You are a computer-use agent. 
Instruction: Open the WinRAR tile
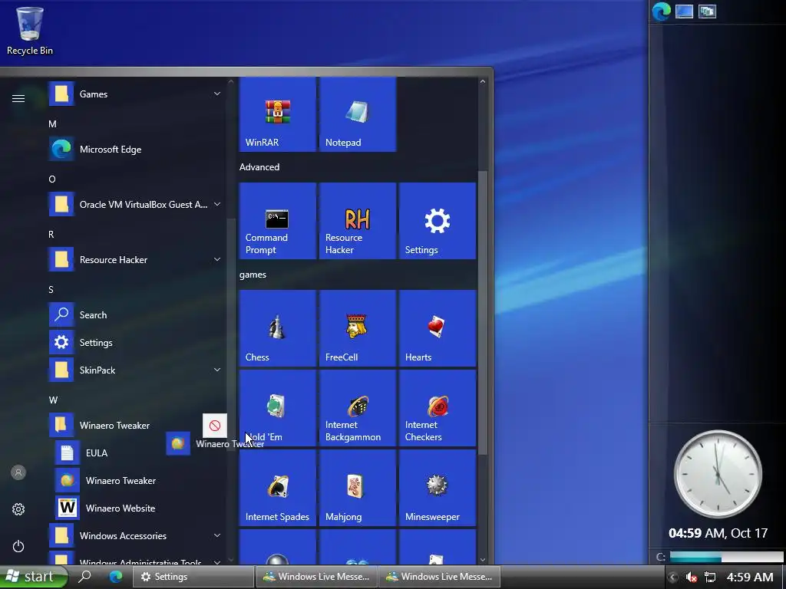coord(277,114)
